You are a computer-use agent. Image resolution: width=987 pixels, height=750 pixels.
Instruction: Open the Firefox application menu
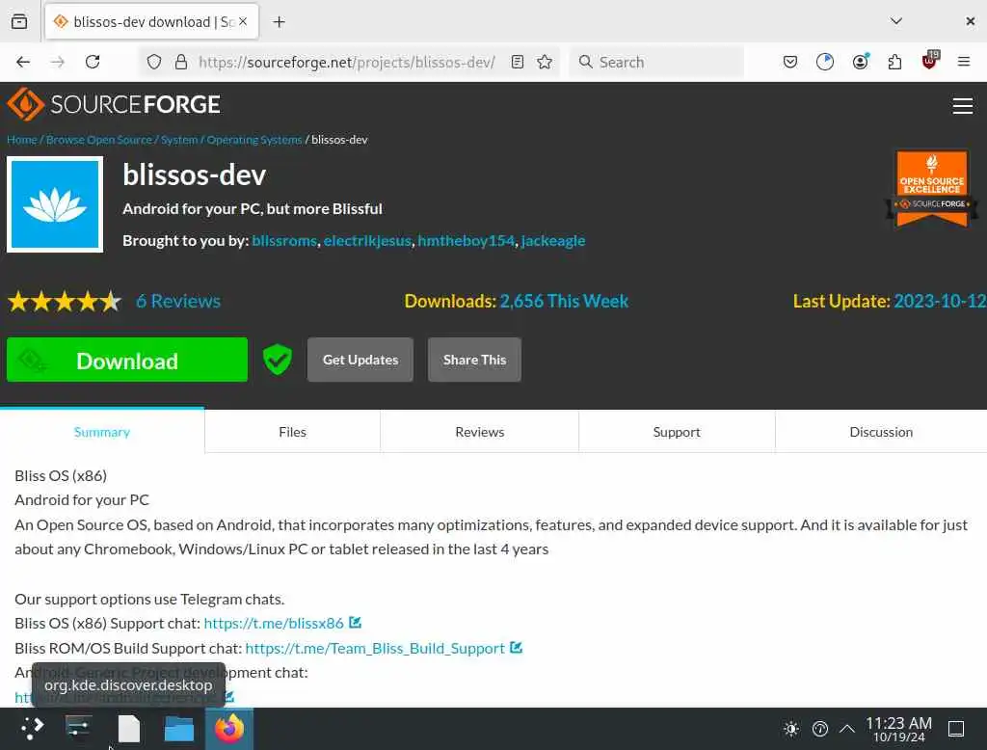(964, 62)
